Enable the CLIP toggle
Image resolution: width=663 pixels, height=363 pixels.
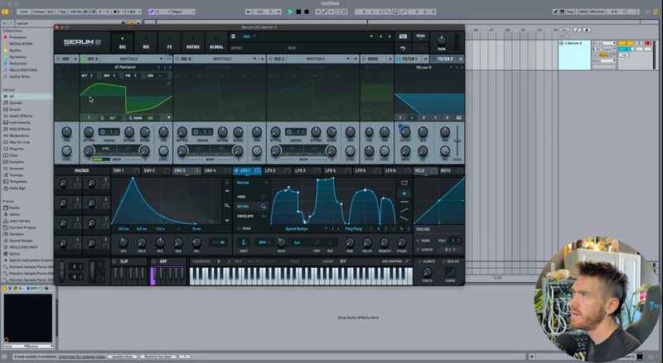tap(114, 261)
